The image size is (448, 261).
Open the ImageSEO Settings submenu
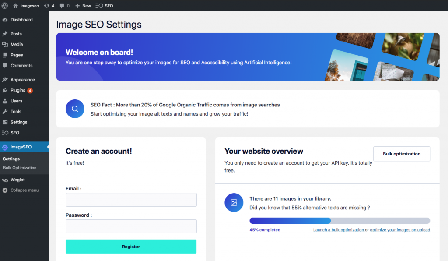[x=11, y=159]
